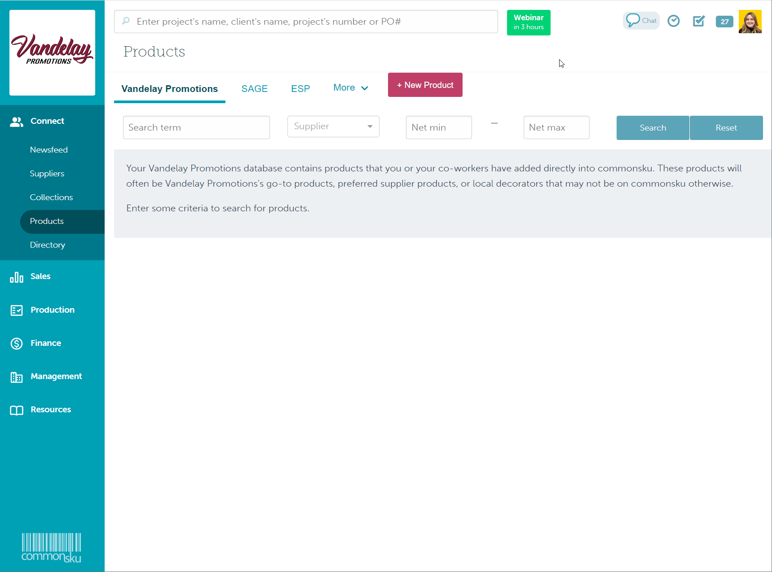Image resolution: width=772 pixels, height=572 pixels.
Task: Open the Sales section in sidebar
Action: tap(40, 276)
